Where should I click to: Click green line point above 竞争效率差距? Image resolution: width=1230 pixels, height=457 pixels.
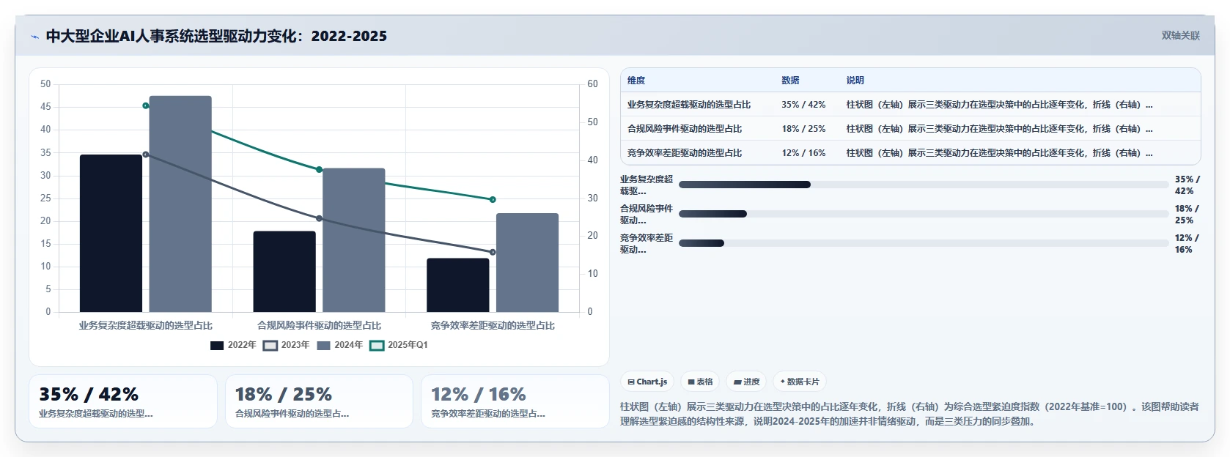pos(493,199)
